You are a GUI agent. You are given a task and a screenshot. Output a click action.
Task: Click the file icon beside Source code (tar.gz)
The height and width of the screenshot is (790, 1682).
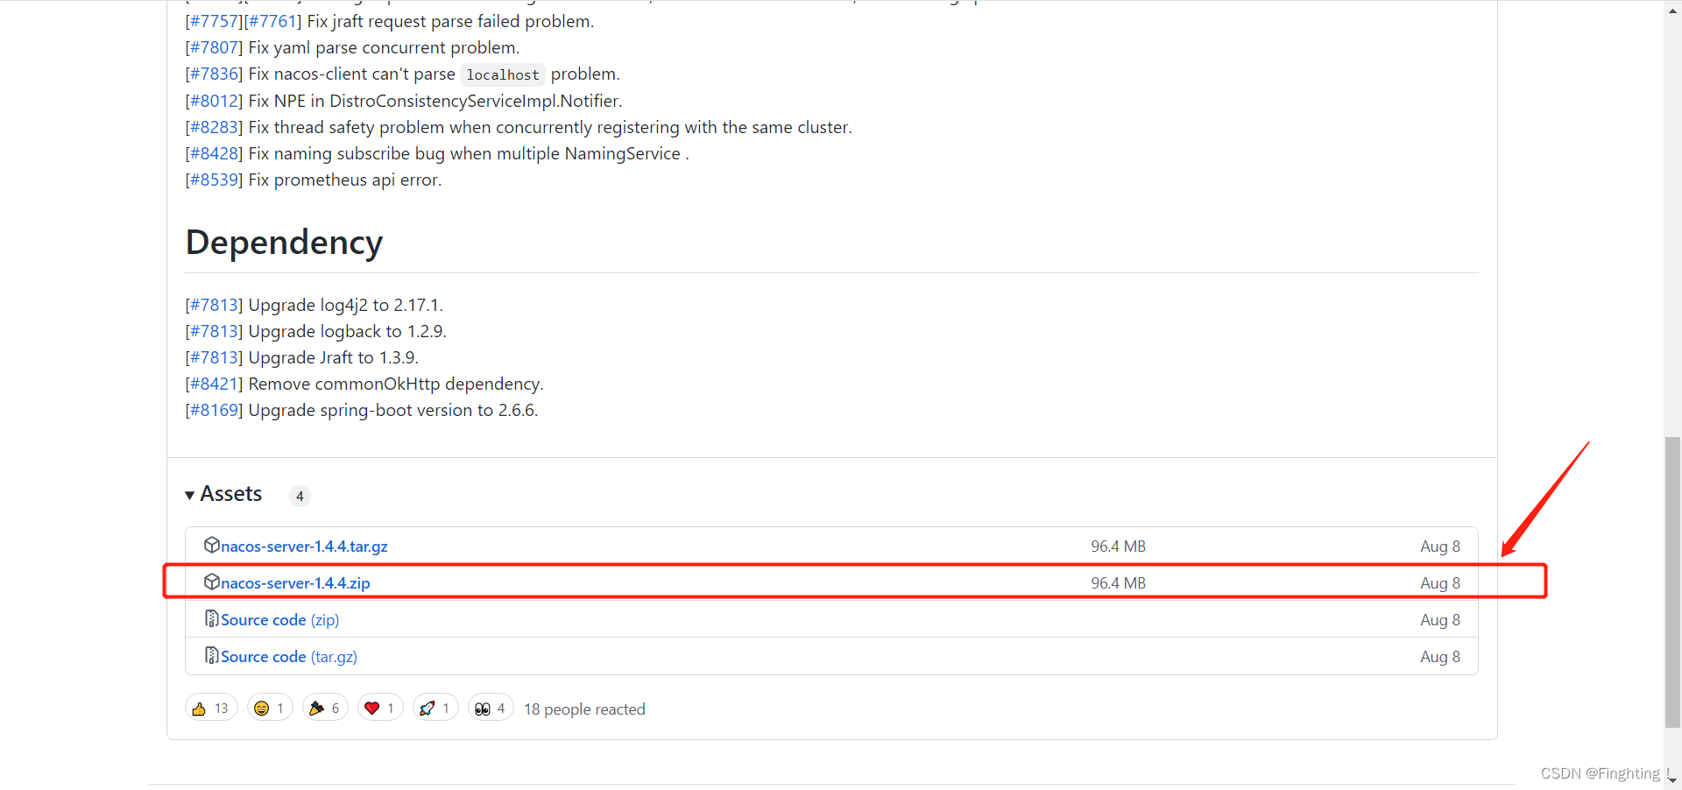coord(211,655)
